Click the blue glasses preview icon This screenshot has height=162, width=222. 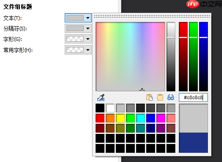coord(170,97)
